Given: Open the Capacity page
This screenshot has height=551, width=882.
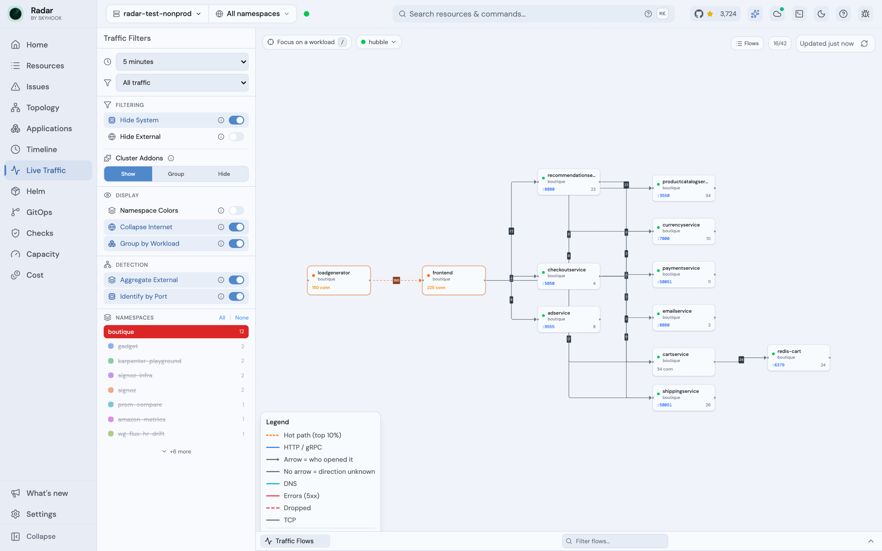Looking at the screenshot, I should 48,254.
